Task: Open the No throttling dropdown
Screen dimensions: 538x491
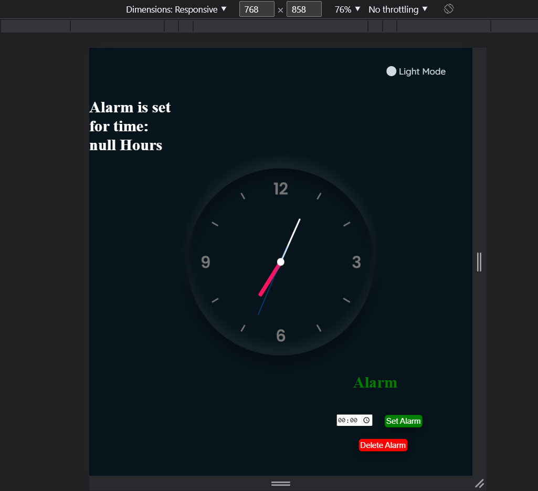Action: (397, 9)
